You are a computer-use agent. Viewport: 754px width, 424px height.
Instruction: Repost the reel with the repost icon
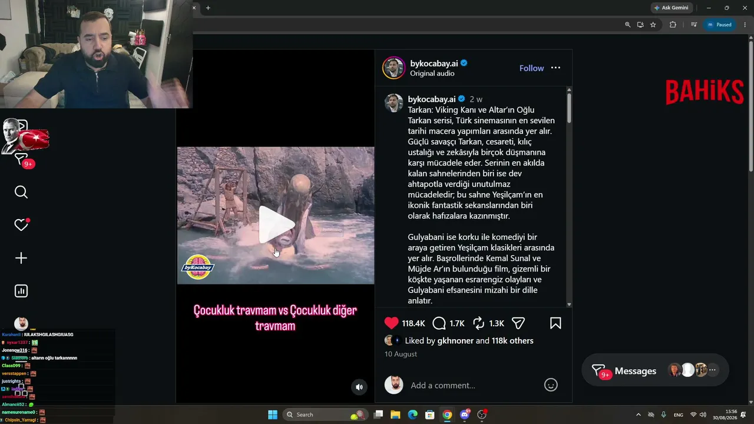coord(479,323)
